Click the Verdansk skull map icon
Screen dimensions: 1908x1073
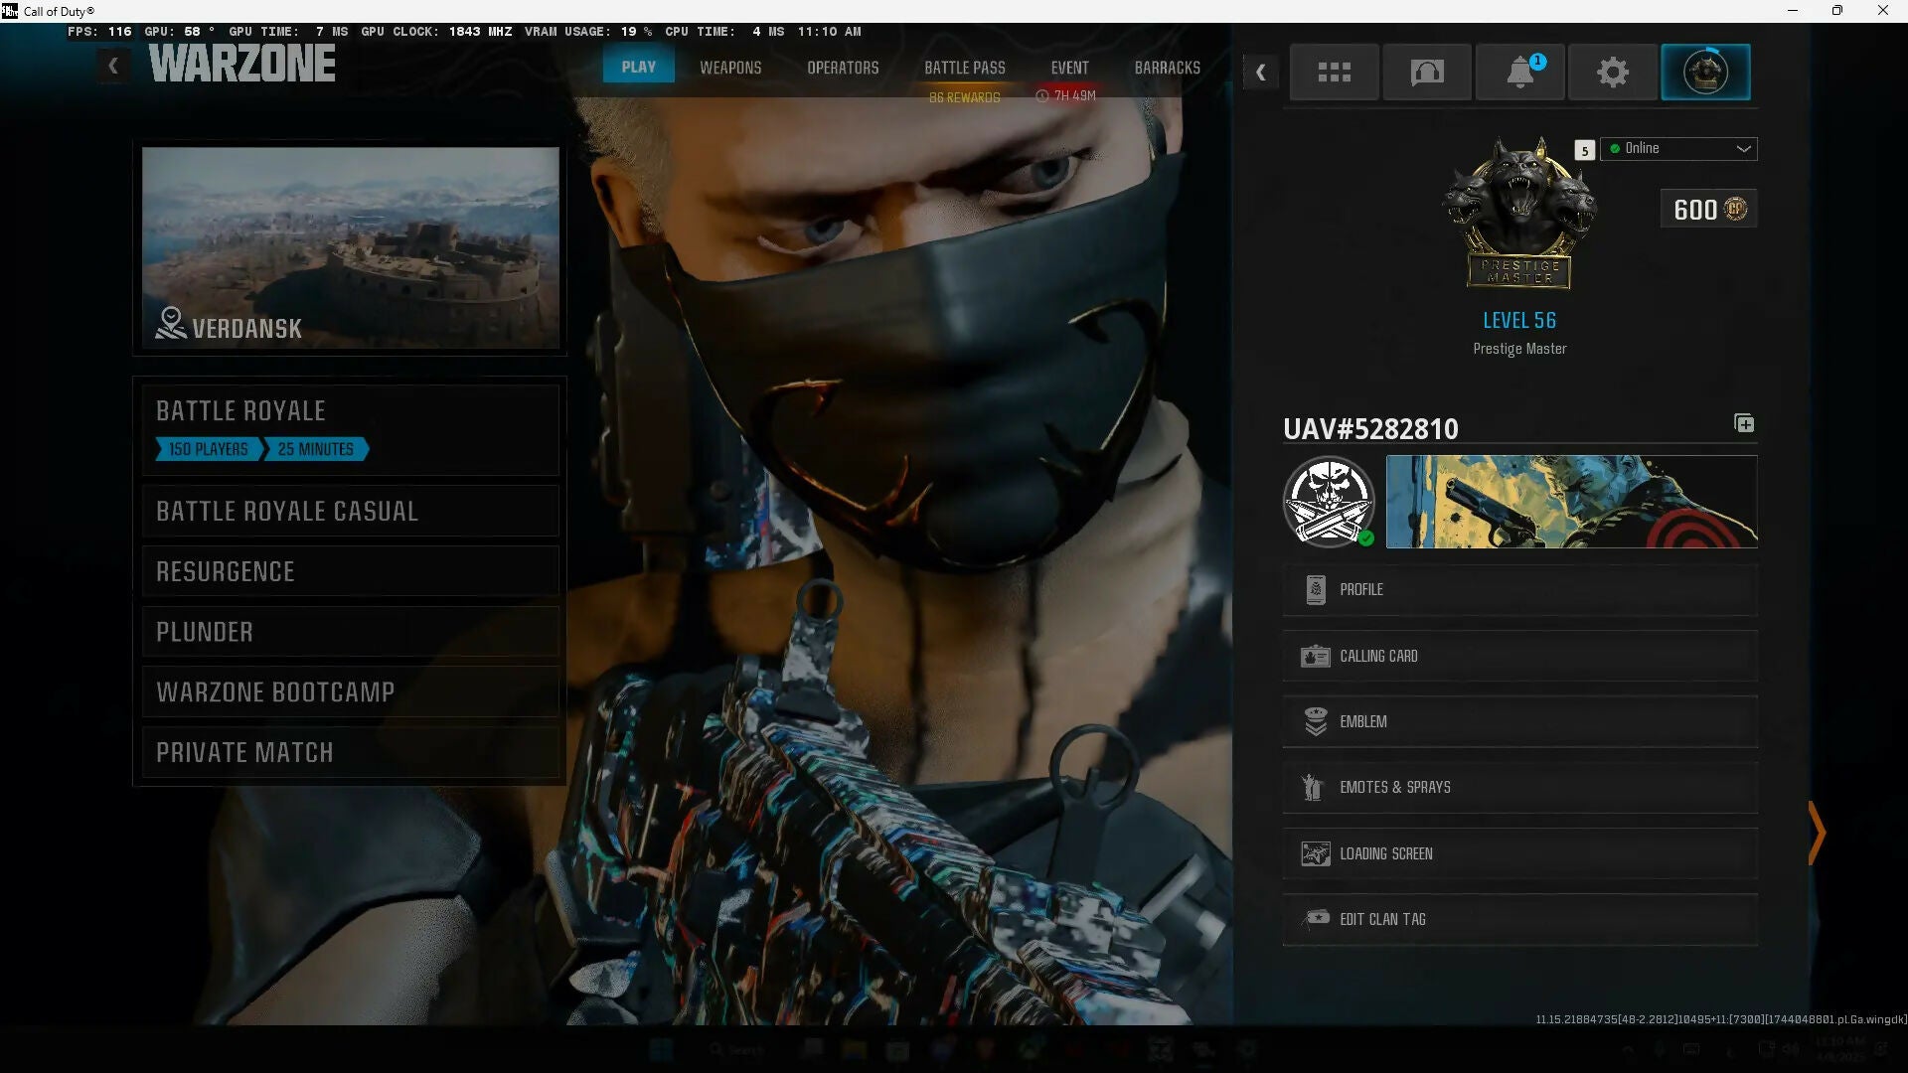(x=171, y=323)
